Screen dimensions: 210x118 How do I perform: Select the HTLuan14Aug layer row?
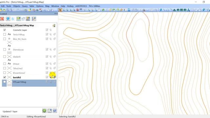[x=29, y=83]
